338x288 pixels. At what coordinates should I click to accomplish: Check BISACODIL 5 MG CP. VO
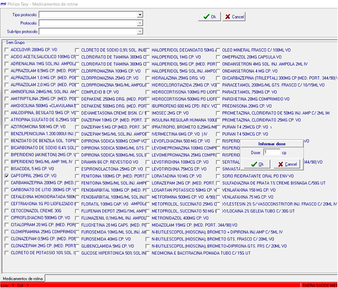7,169
